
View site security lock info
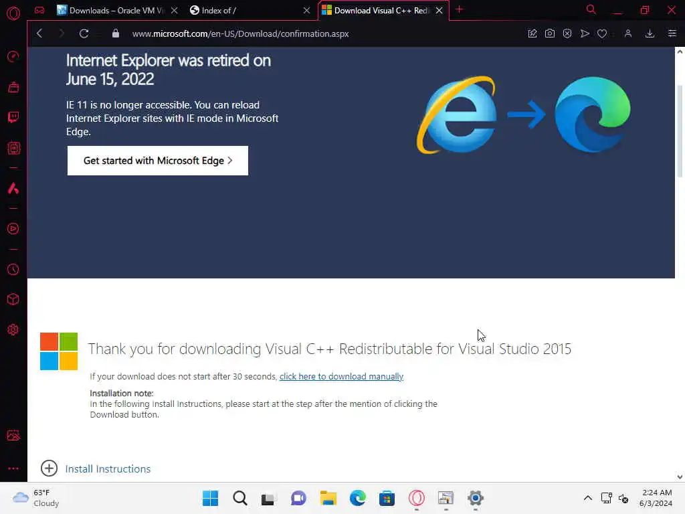(x=115, y=33)
